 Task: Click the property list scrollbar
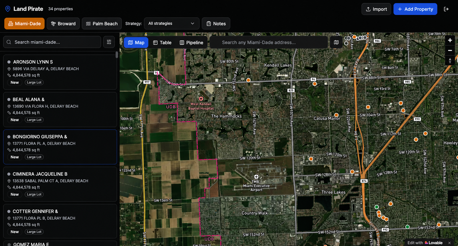(117, 55)
